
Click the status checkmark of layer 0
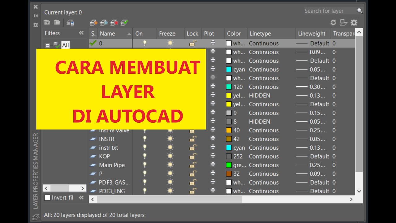tap(93, 43)
